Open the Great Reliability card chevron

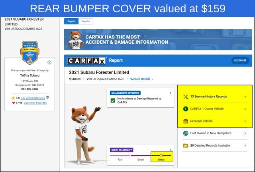point(171,150)
